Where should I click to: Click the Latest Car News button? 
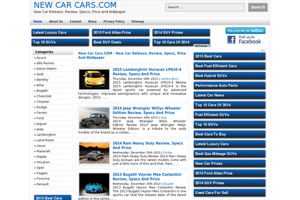pyautogui.click(x=229, y=95)
